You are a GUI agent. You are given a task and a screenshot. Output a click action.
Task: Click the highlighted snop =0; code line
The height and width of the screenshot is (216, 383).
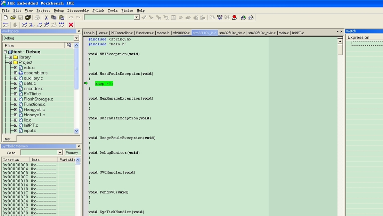coord(104,83)
